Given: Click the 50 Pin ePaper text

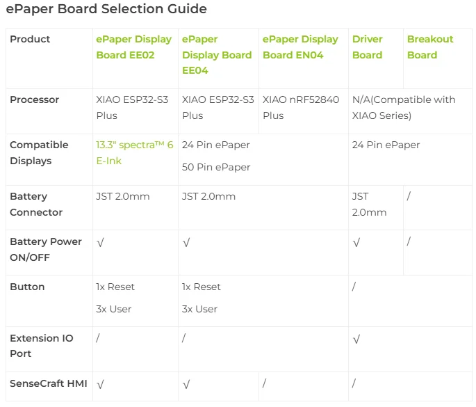Looking at the screenshot, I should point(216,167).
